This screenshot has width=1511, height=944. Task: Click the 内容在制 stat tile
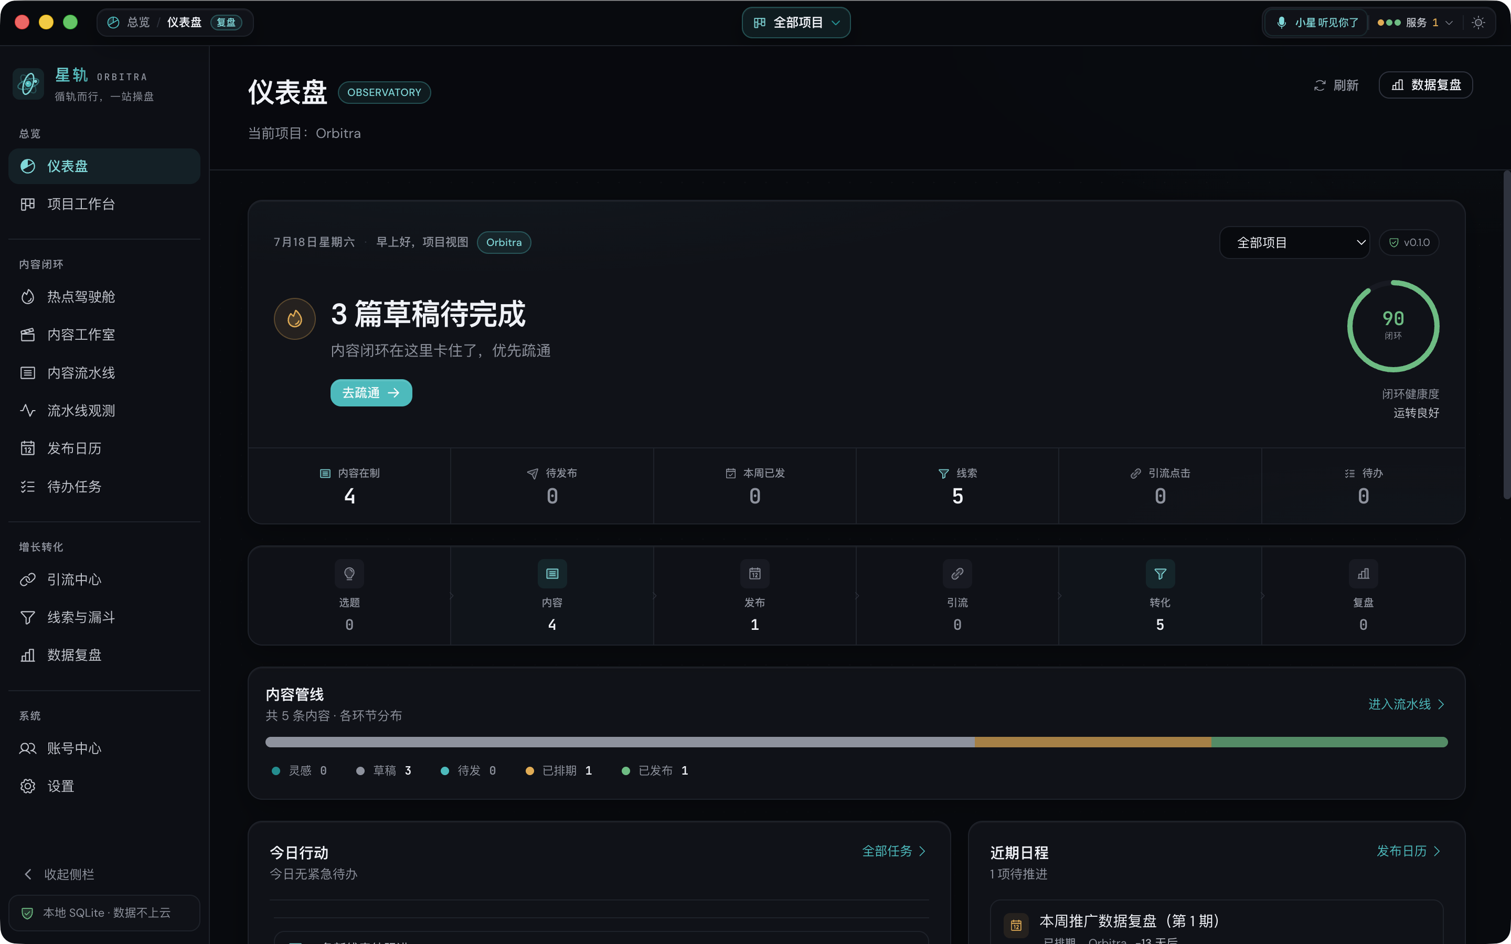(349, 486)
